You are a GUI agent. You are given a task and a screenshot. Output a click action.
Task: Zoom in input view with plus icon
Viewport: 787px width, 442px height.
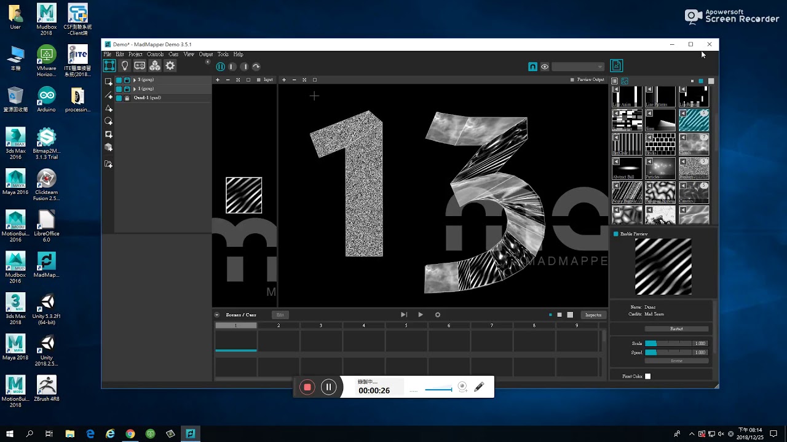pos(217,80)
